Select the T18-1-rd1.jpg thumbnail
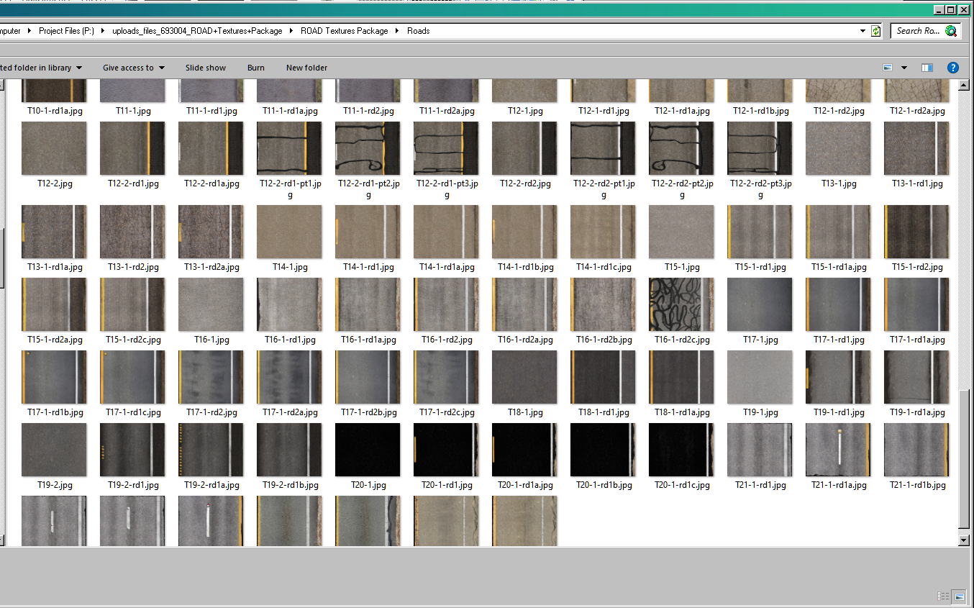 603,377
